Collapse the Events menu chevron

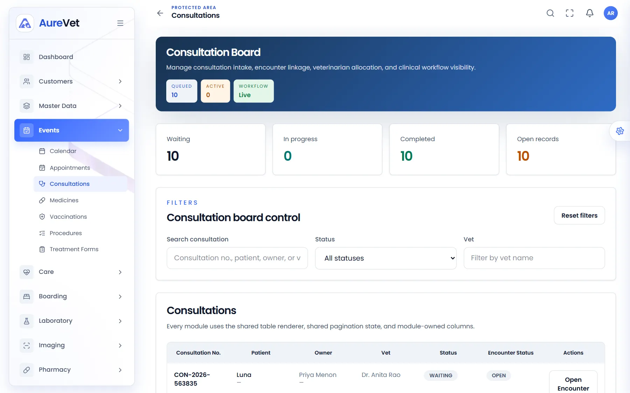[120, 130]
